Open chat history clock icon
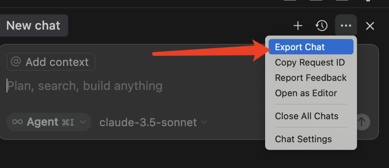Image resolution: width=389 pixels, height=168 pixels. click(x=322, y=26)
